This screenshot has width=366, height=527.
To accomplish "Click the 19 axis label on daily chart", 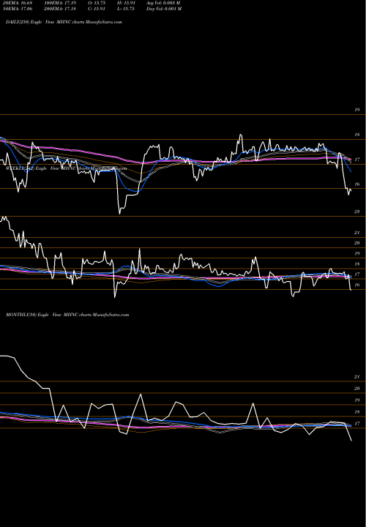I will pyautogui.click(x=357, y=110).
